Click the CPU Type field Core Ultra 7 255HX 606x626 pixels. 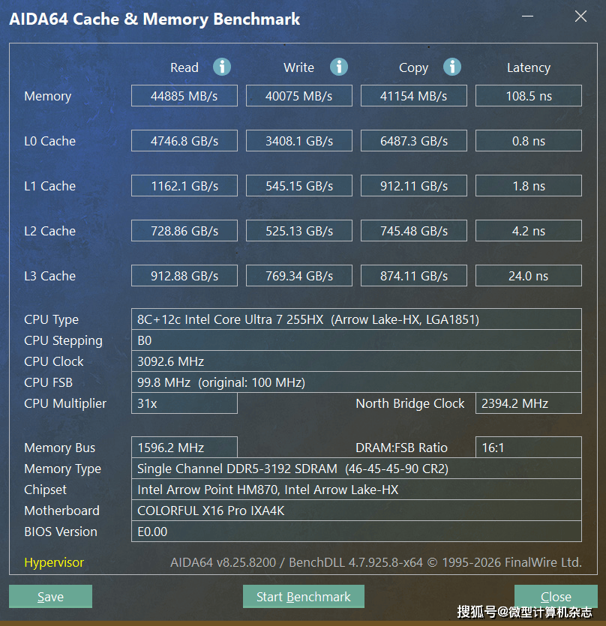click(x=356, y=319)
